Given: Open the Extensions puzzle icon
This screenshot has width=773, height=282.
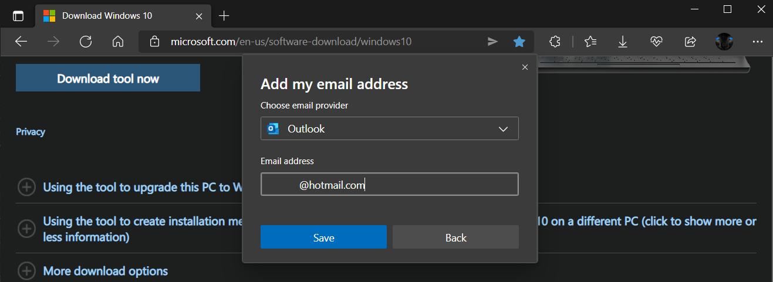Looking at the screenshot, I should [555, 41].
